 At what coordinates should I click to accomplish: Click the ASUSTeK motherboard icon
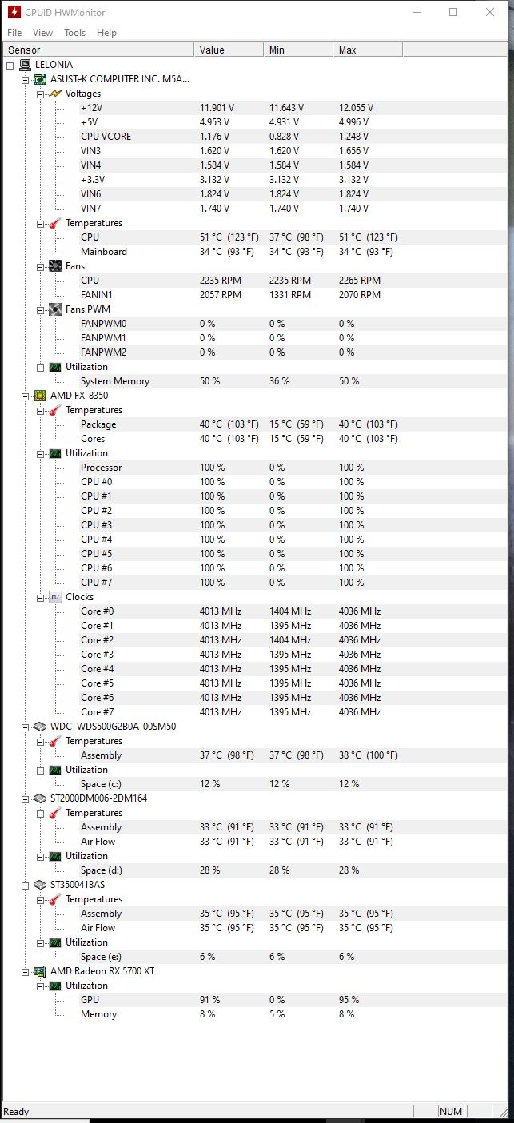(40, 79)
